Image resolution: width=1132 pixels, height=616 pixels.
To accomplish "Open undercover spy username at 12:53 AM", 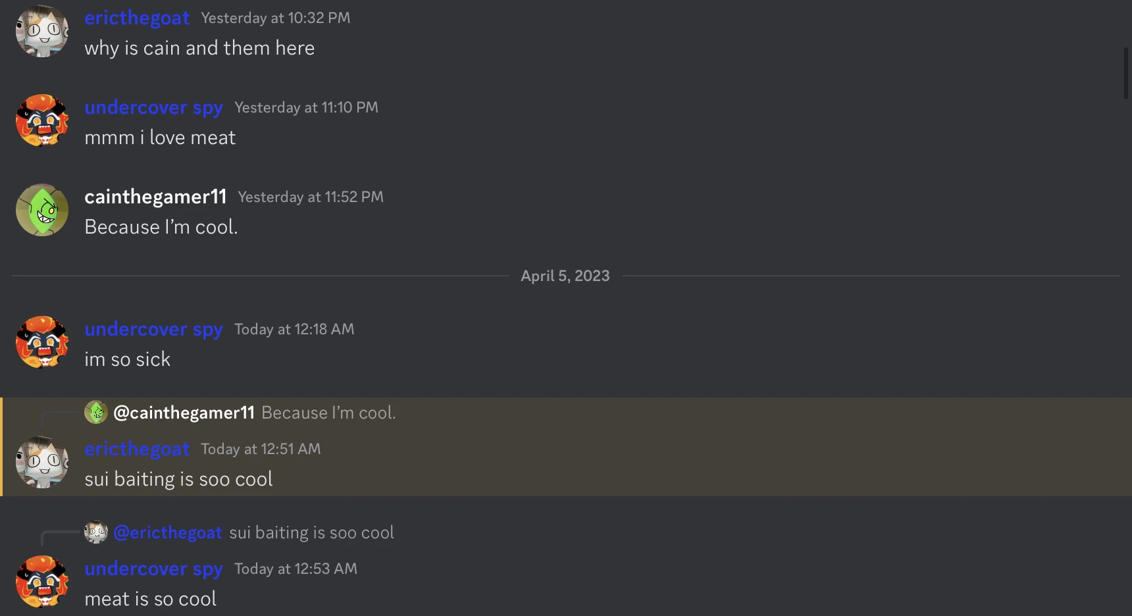I will (x=153, y=569).
